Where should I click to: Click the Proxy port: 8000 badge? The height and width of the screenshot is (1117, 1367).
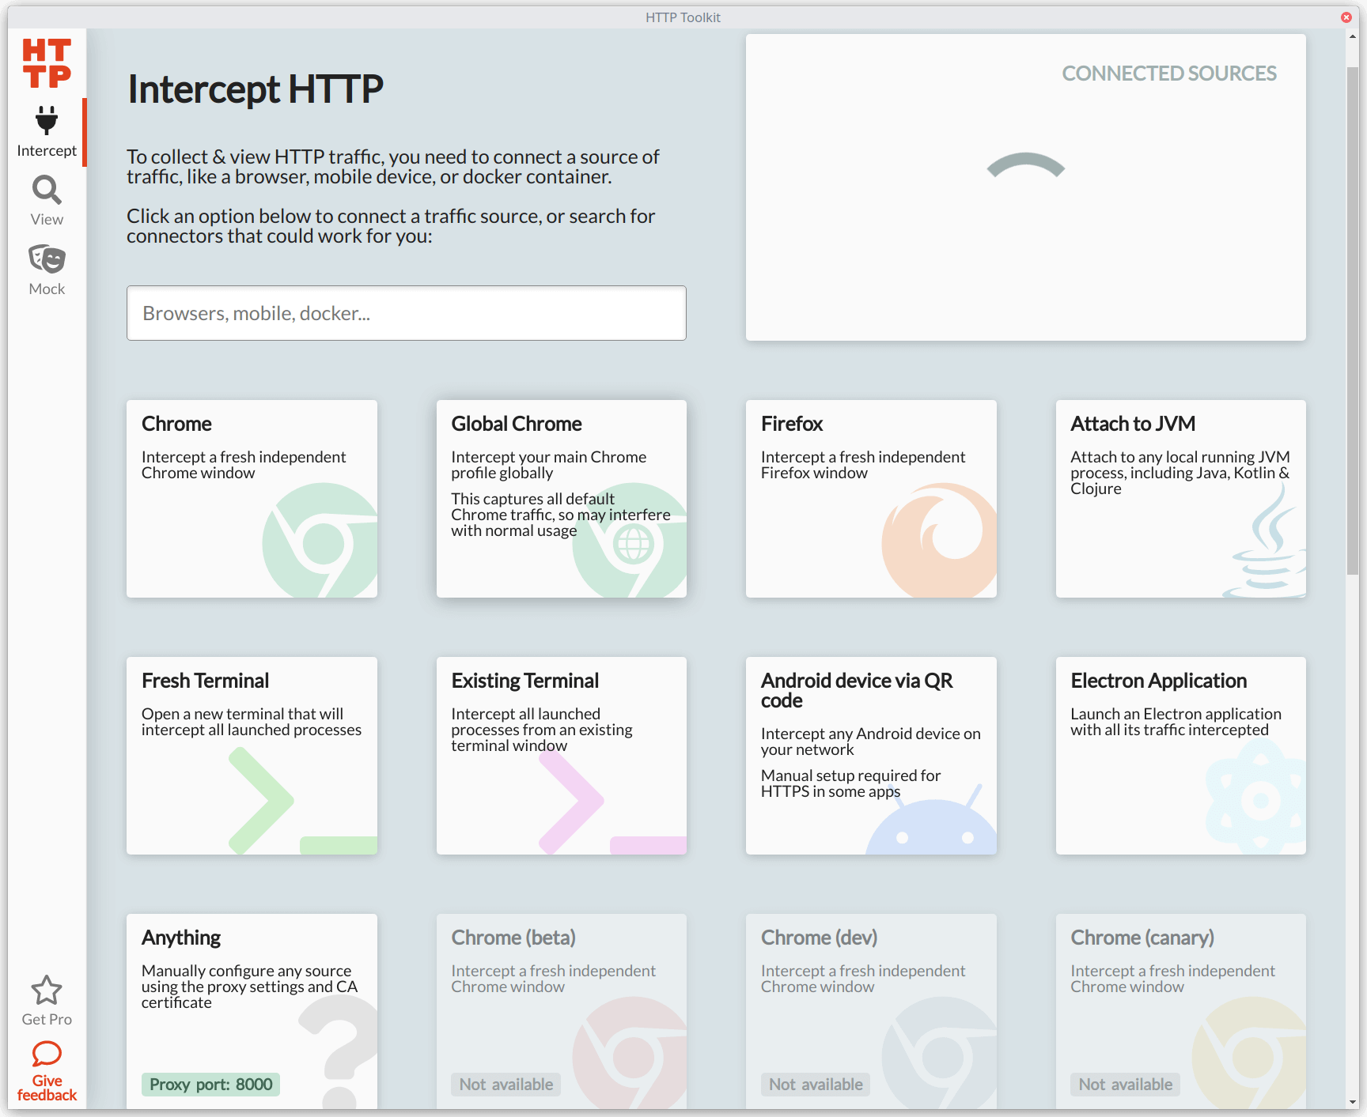click(211, 1085)
